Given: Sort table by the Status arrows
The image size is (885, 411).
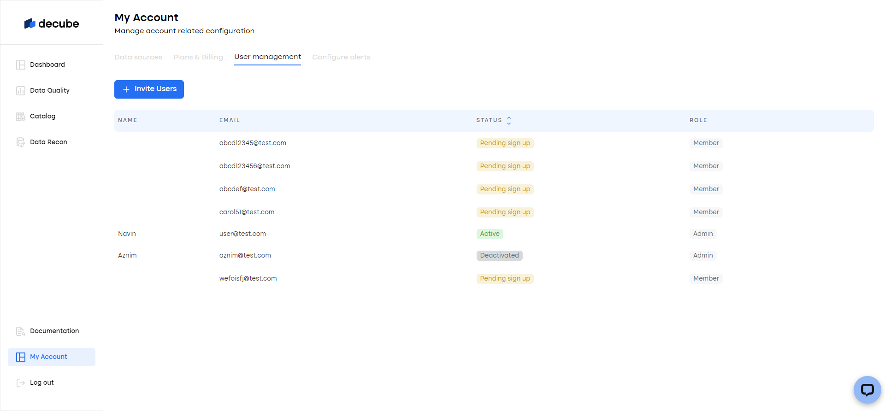Looking at the screenshot, I should [x=509, y=120].
